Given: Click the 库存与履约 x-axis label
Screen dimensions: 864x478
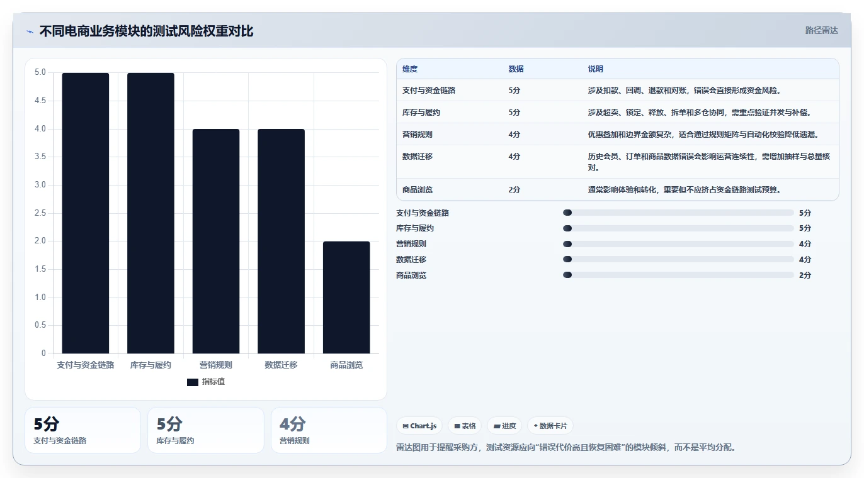Looking at the screenshot, I should [151, 365].
